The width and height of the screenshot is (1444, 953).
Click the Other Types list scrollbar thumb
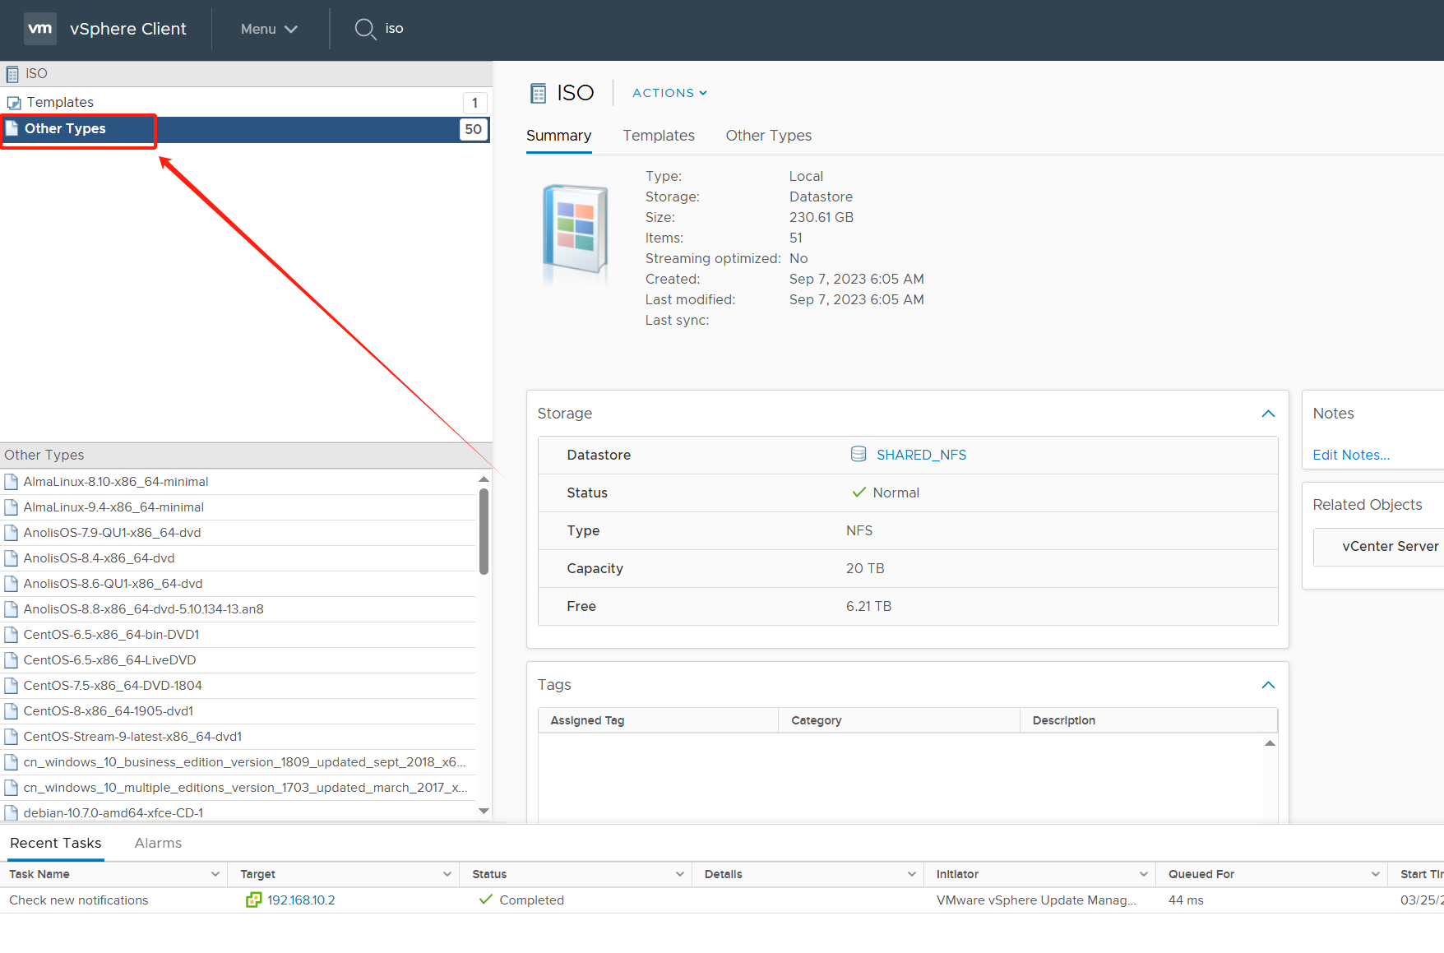484,531
